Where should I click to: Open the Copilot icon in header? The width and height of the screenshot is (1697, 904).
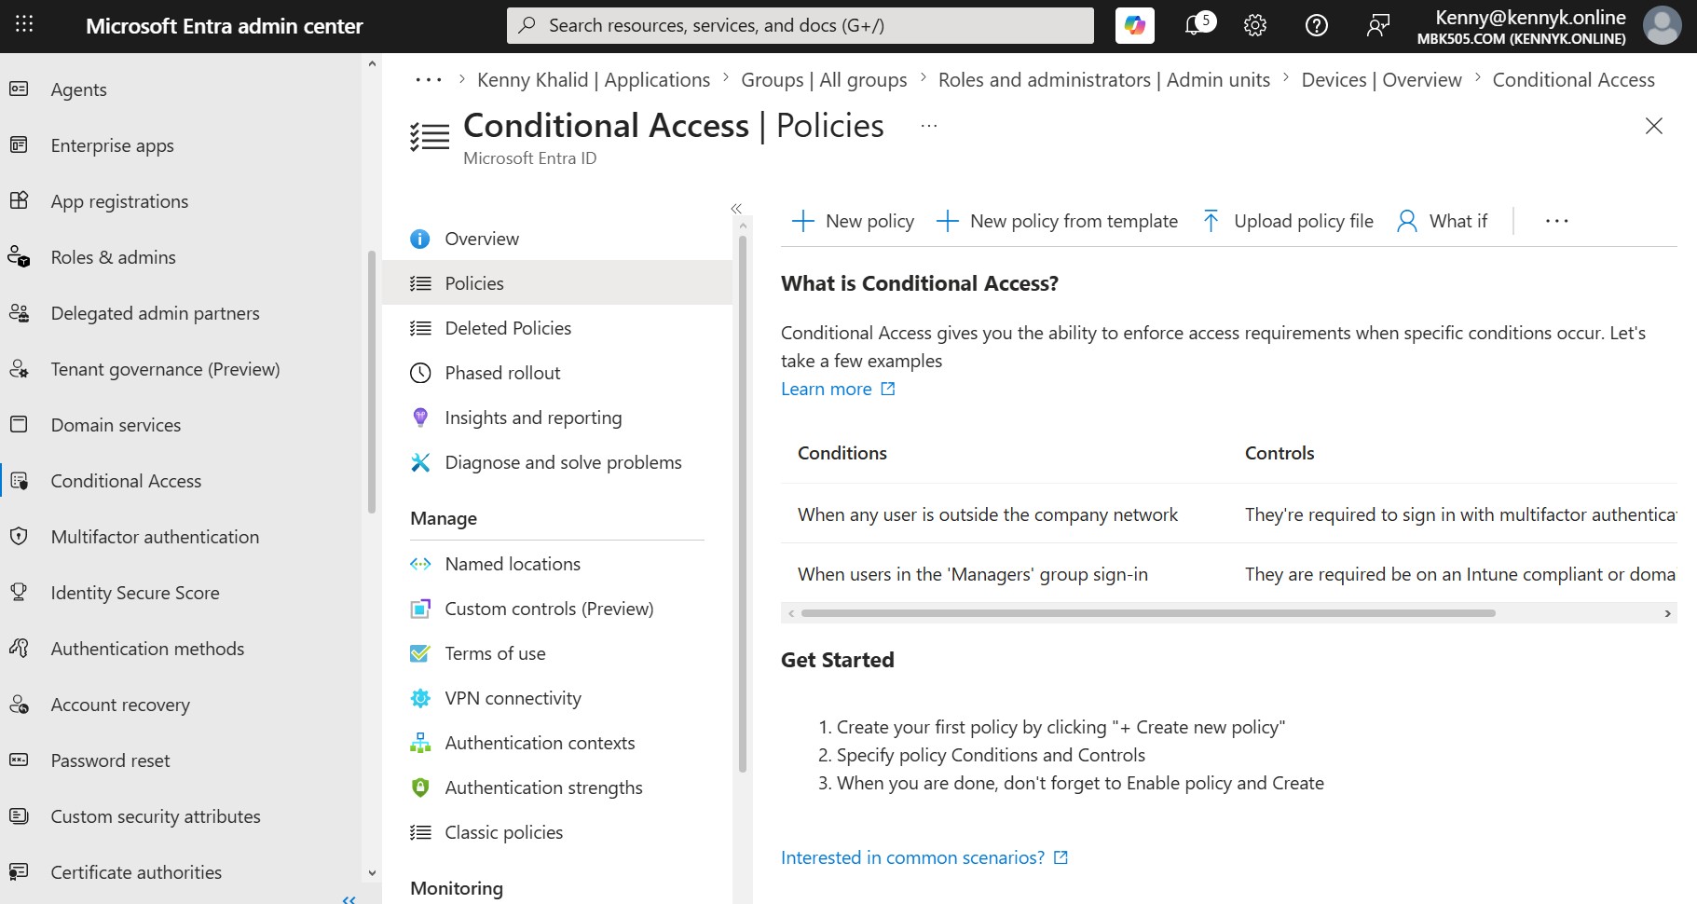pyautogui.click(x=1134, y=25)
